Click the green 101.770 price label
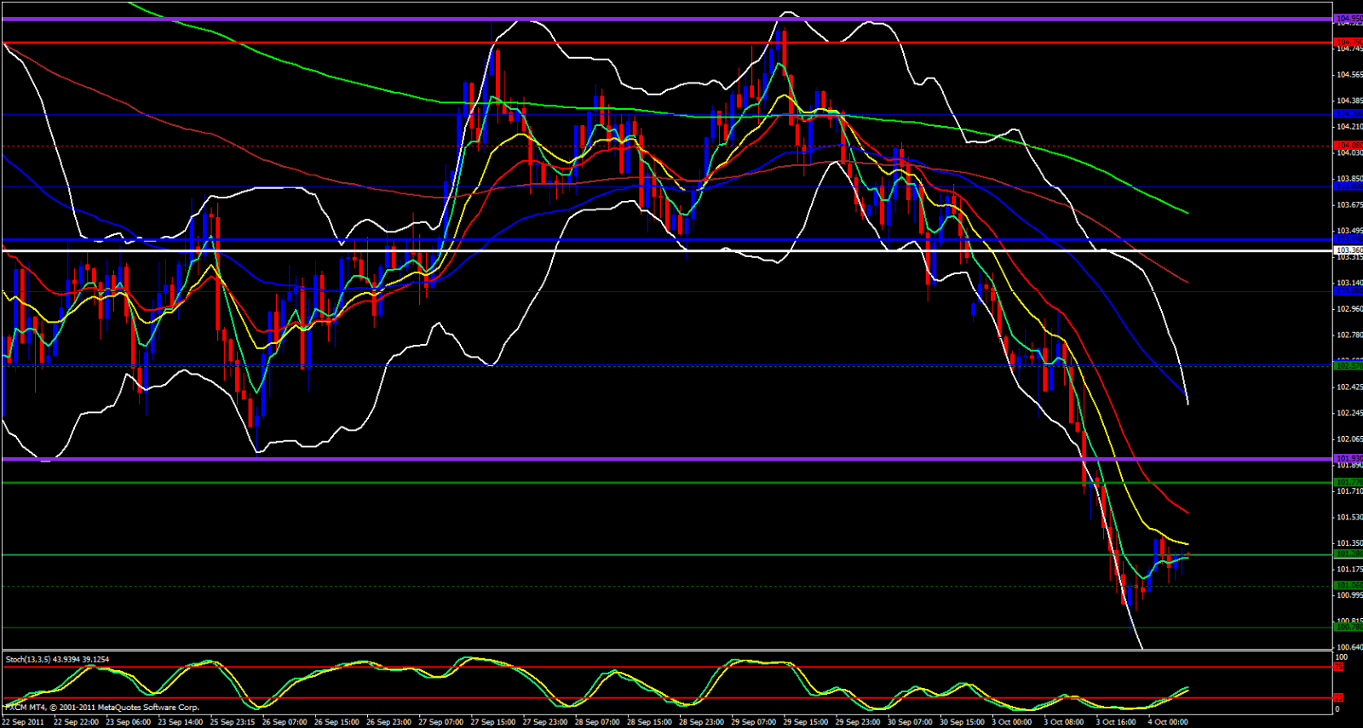Image resolution: width=1363 pixels, height=728 pixels. [1348, 482]
